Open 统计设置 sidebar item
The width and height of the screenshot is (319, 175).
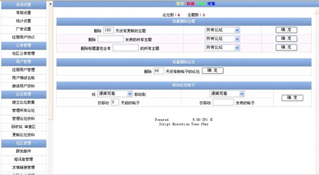[x=24, y=21]
